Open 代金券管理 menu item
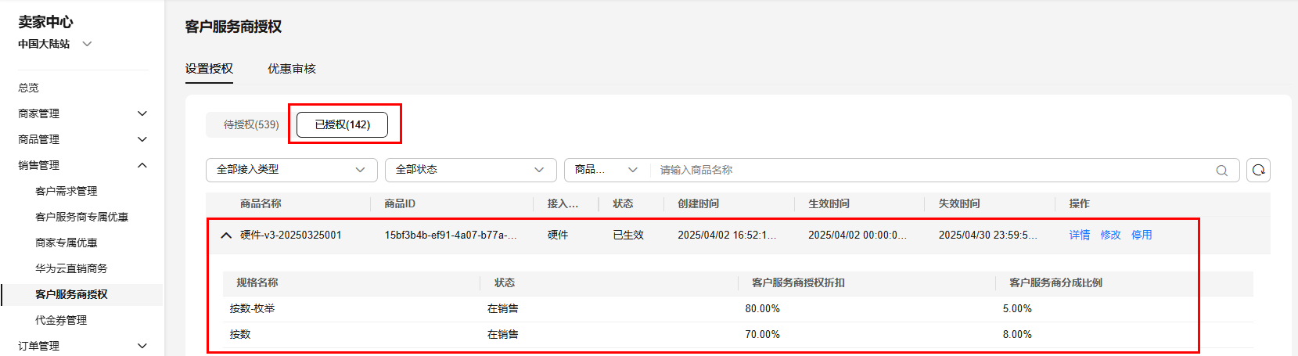The width and height of the screenshot is (1298, 356). [61, 320]
